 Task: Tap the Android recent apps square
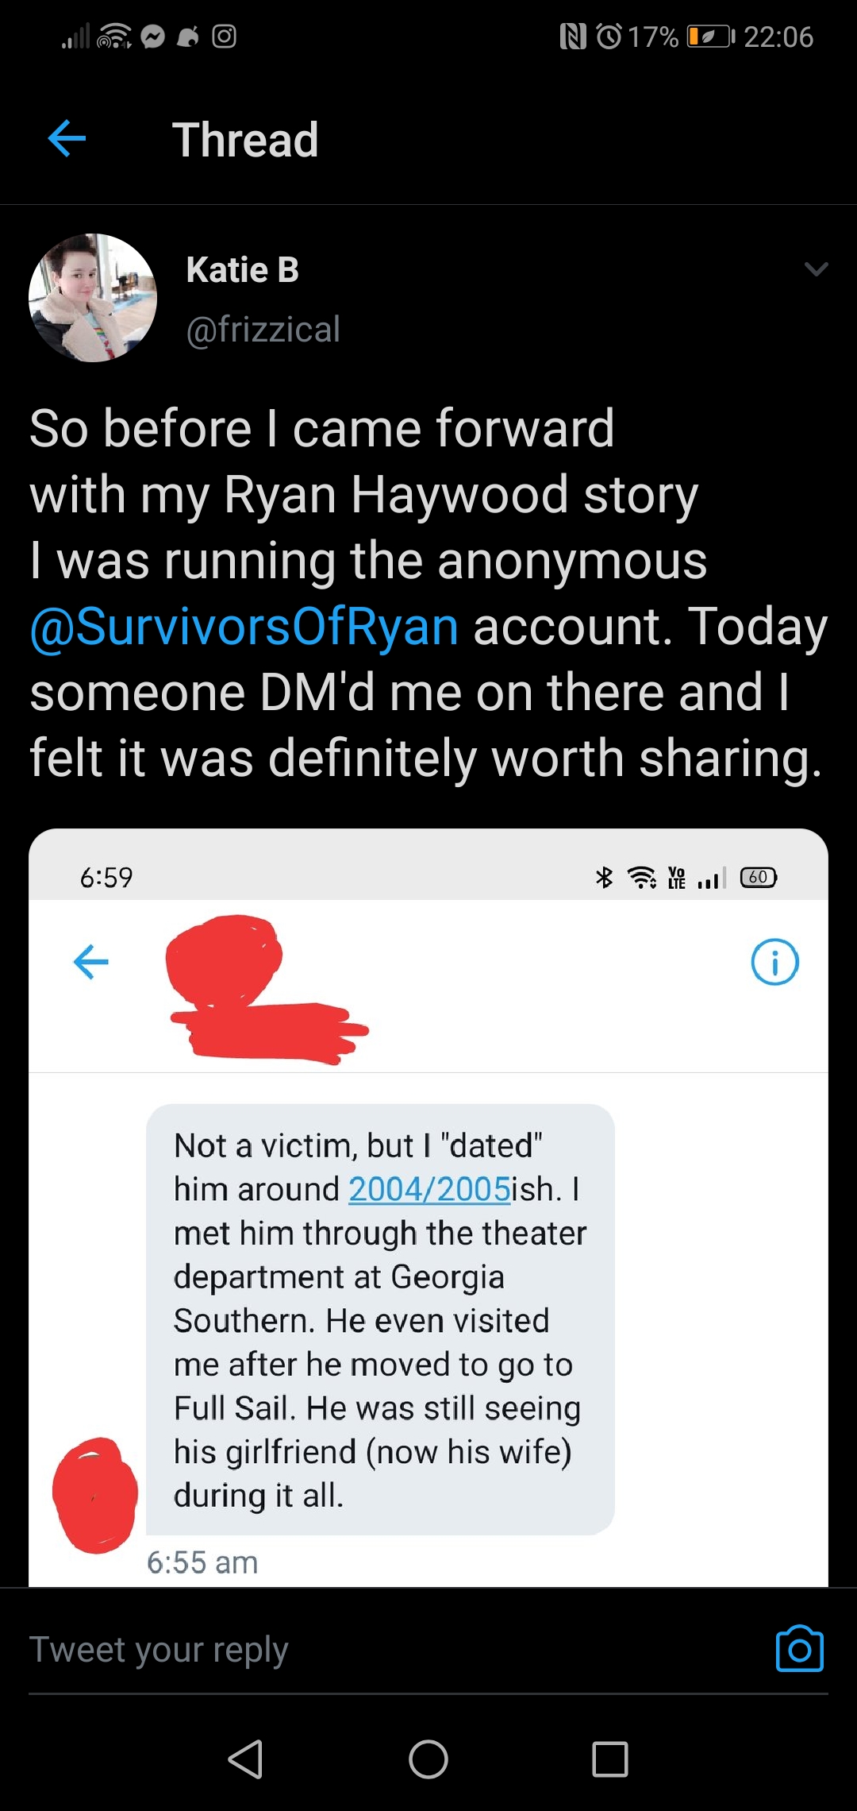[610, 1759]
